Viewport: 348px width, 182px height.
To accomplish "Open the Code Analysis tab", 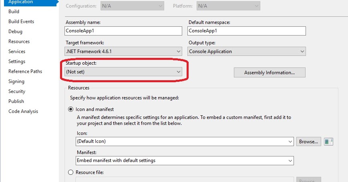I will click(x=23, y=111).
